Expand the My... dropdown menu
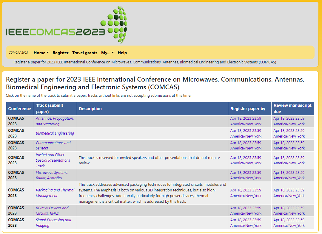This screenshot has width=322, height=234. pos(107,53)
